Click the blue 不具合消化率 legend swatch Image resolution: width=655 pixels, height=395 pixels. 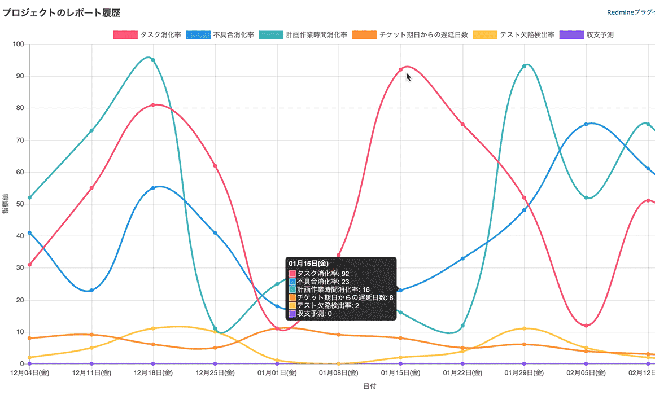pos(199,35)
